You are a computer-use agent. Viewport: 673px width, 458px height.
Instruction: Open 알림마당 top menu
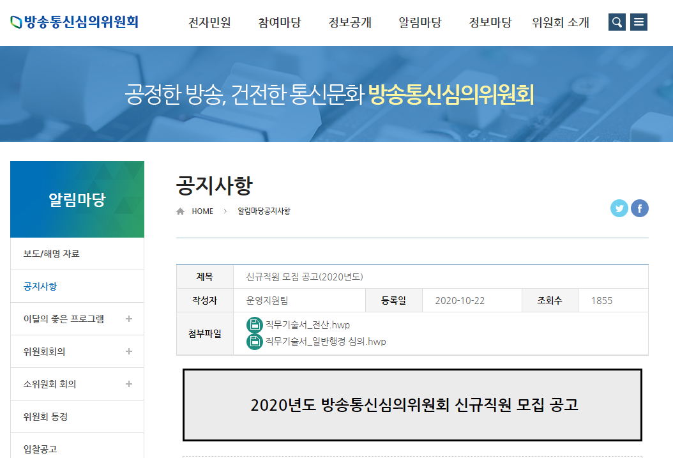pyautogui.click(x=420, y=22)
